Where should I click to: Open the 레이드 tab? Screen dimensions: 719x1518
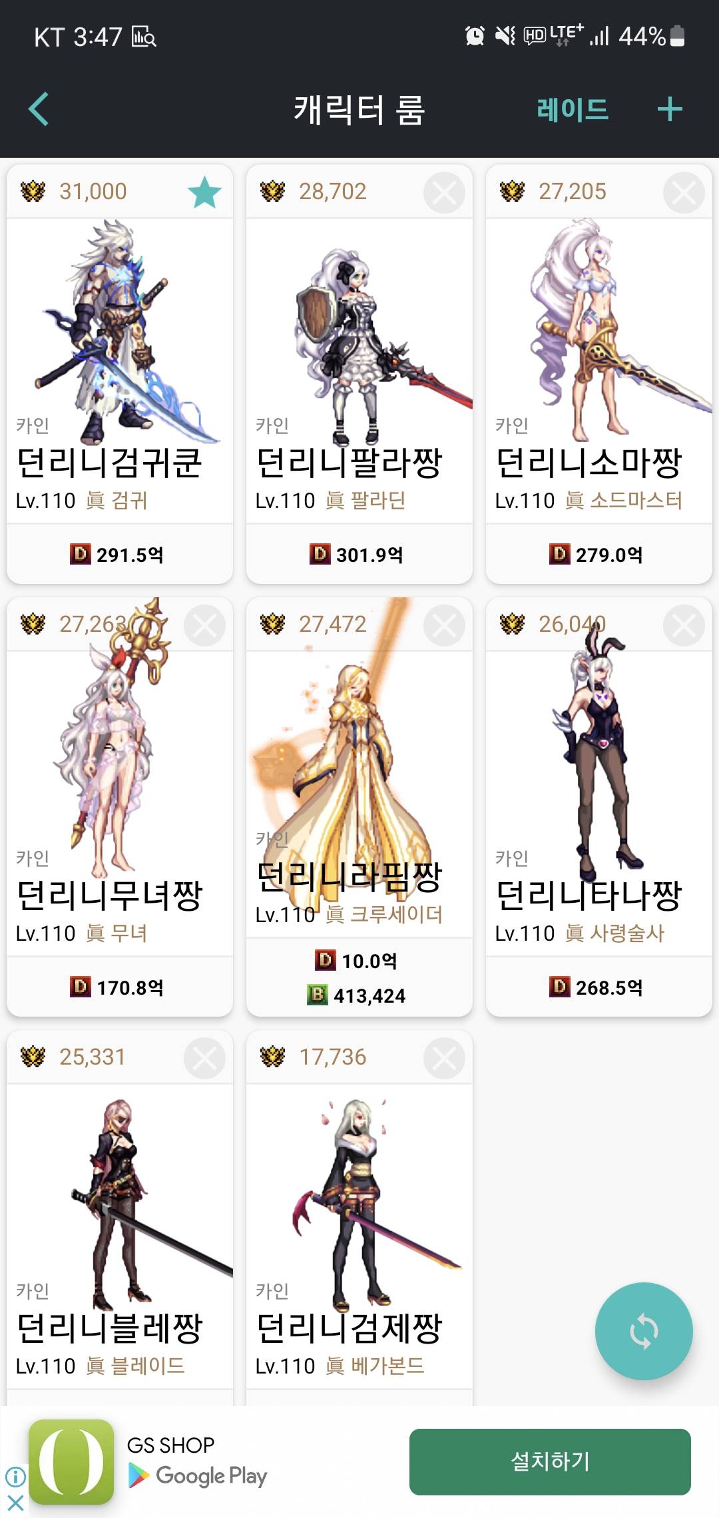pyautogui.click(x=573, y=109)
